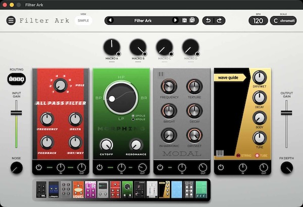Viewport: 303px width, 207px height.
Task: Click the Modal module OUT level knob
Action: tap(203, 168)
